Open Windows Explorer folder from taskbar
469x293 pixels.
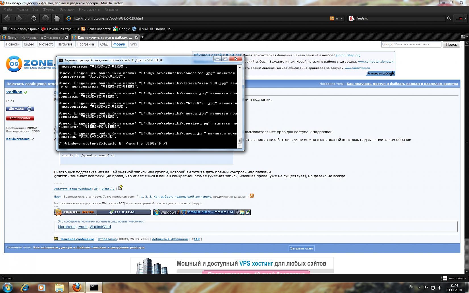click(x=59, y=288)
